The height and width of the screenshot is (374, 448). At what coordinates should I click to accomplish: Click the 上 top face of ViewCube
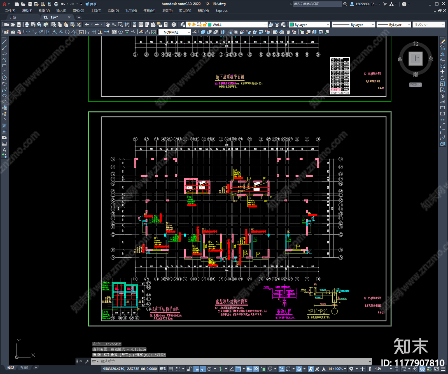416,59
